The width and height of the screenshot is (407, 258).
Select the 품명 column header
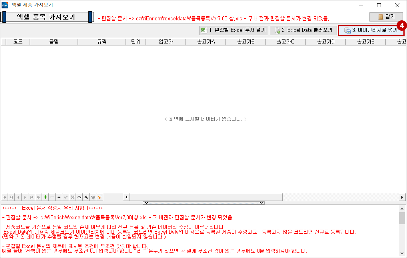pos(54,41)
